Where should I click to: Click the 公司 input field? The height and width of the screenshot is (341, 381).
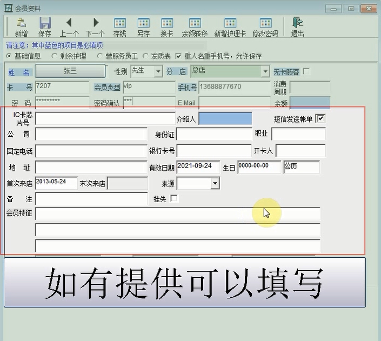click(91, 134)
